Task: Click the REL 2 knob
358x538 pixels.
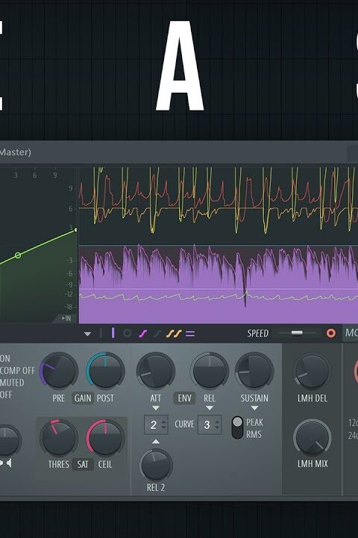Action: click(156, 466)
